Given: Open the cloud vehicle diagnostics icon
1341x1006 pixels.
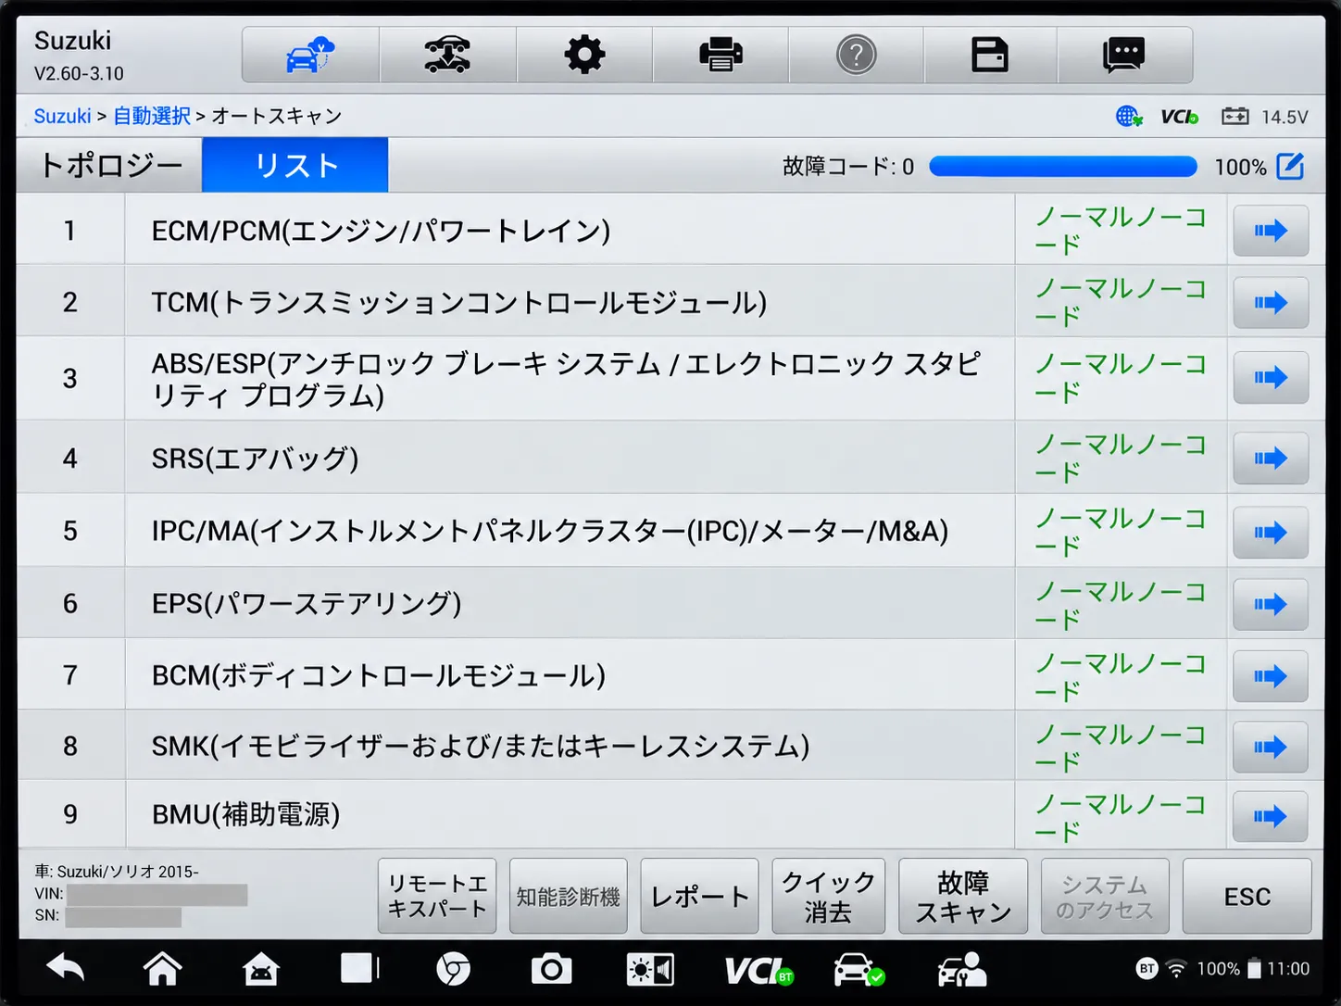Looking at the screenshot, I should coord(310,55).
